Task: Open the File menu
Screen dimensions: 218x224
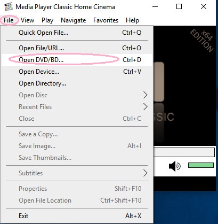Action: click(9, 20)
